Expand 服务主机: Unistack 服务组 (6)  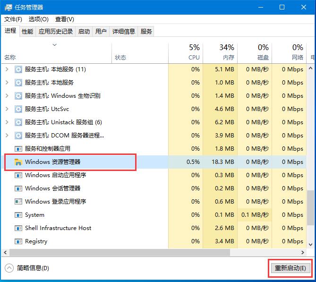7,122
